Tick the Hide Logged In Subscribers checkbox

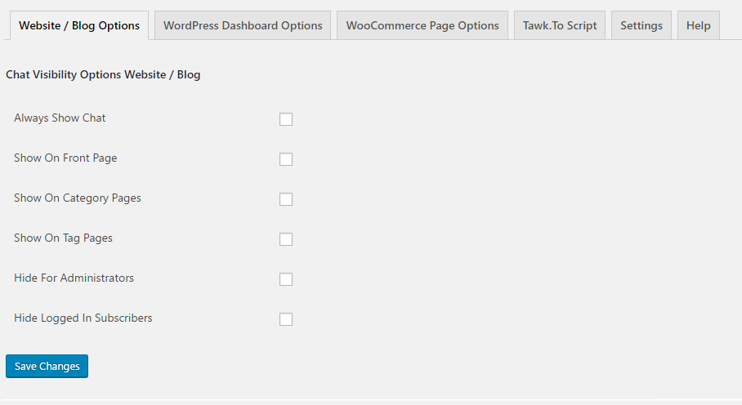coord(286,319)
